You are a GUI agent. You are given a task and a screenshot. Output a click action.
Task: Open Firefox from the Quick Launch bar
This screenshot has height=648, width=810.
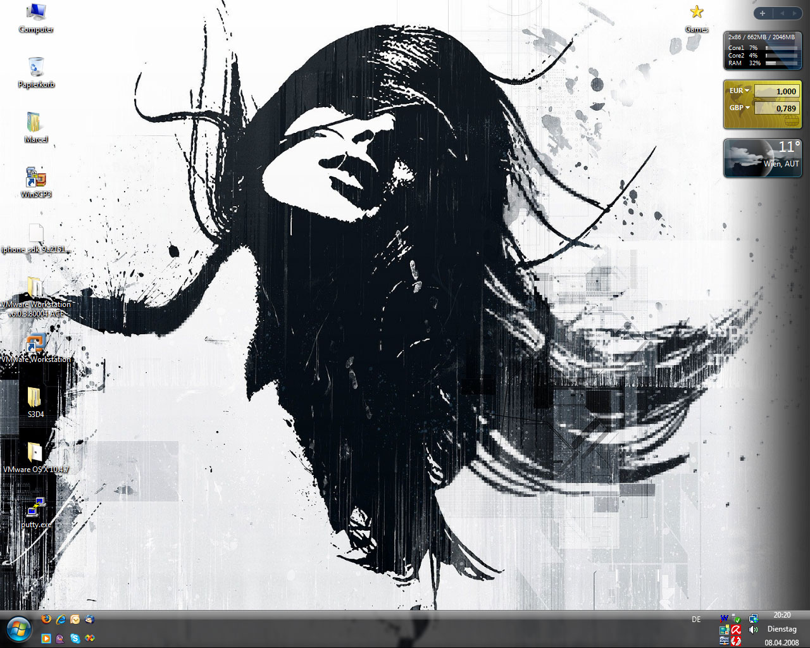pyautogui.click(x=46, y=620)
